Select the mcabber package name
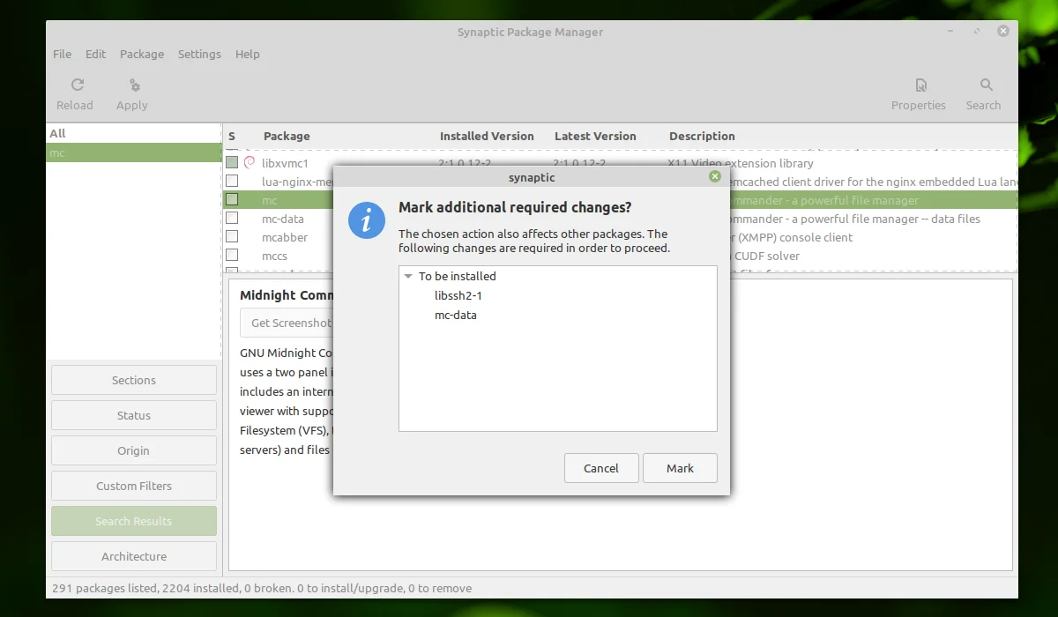Screen dimensions: 1058x617 (285, 237)
